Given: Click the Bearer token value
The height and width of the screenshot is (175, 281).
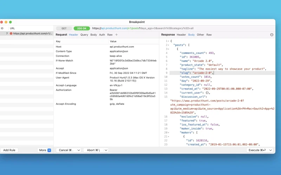Looking at the screenshot, I should 133,94.
